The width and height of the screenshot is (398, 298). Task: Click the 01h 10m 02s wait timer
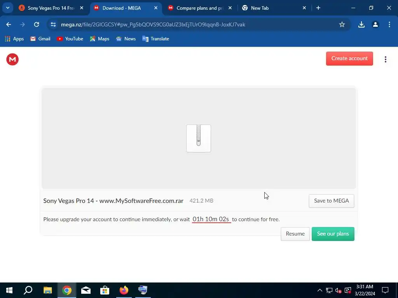(211, 219)
